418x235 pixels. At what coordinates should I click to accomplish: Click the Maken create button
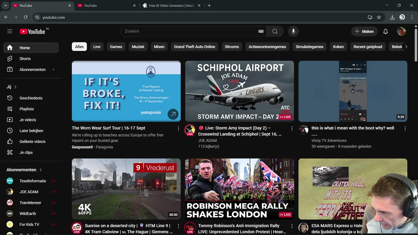364,31
